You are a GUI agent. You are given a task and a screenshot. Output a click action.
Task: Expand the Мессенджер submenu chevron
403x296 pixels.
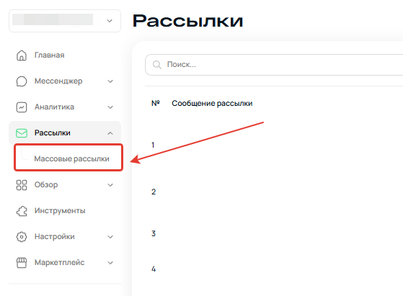(110, 81)
